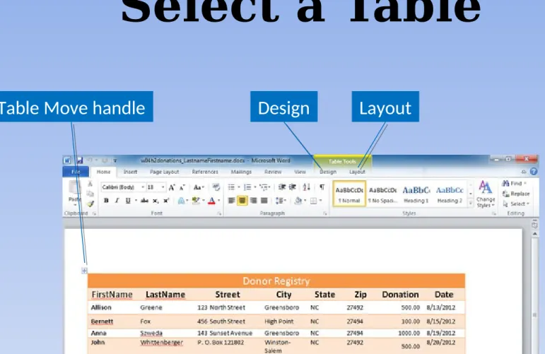Click the Find binoculars icon
Screen dimensions: 545x354
click(x=505, y=183)
